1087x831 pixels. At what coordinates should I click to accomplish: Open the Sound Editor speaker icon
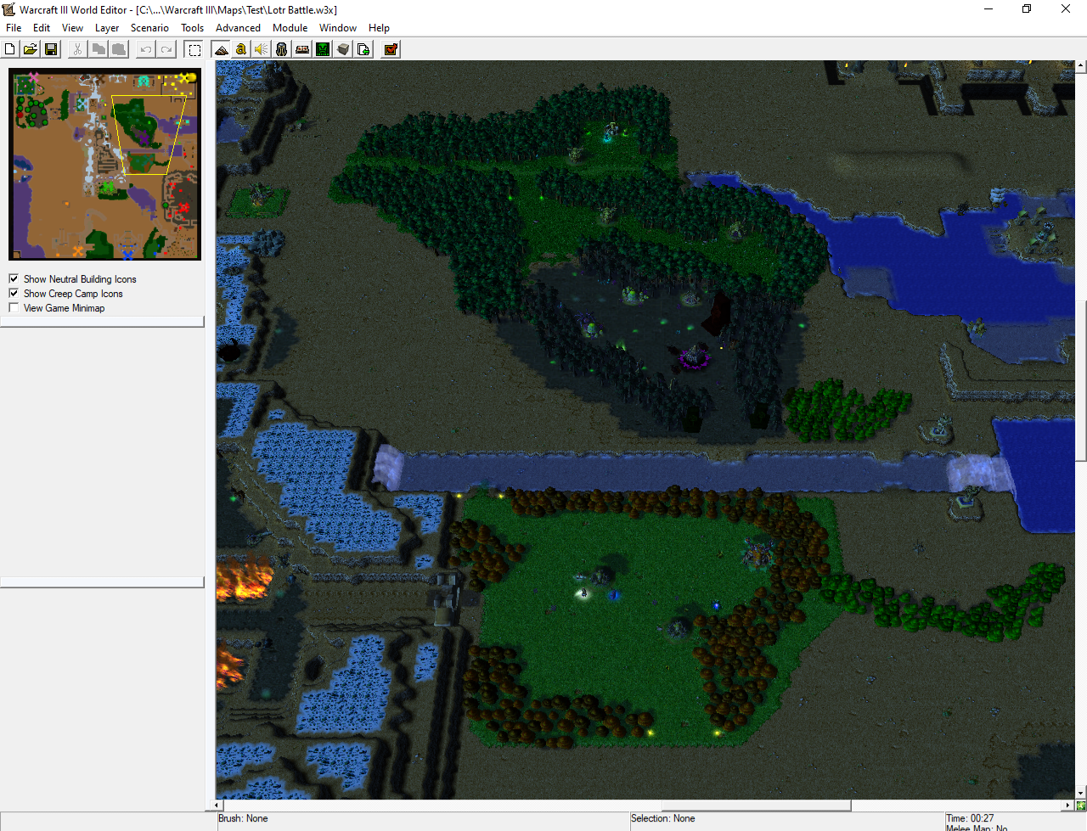click(x=262, y=49)
